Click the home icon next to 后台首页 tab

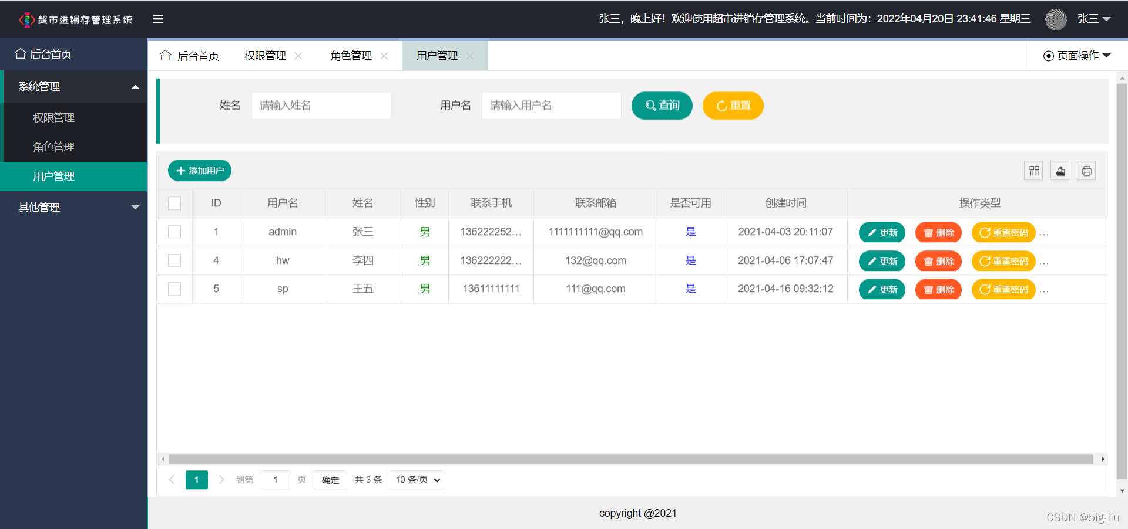click(x=165, y=55)
